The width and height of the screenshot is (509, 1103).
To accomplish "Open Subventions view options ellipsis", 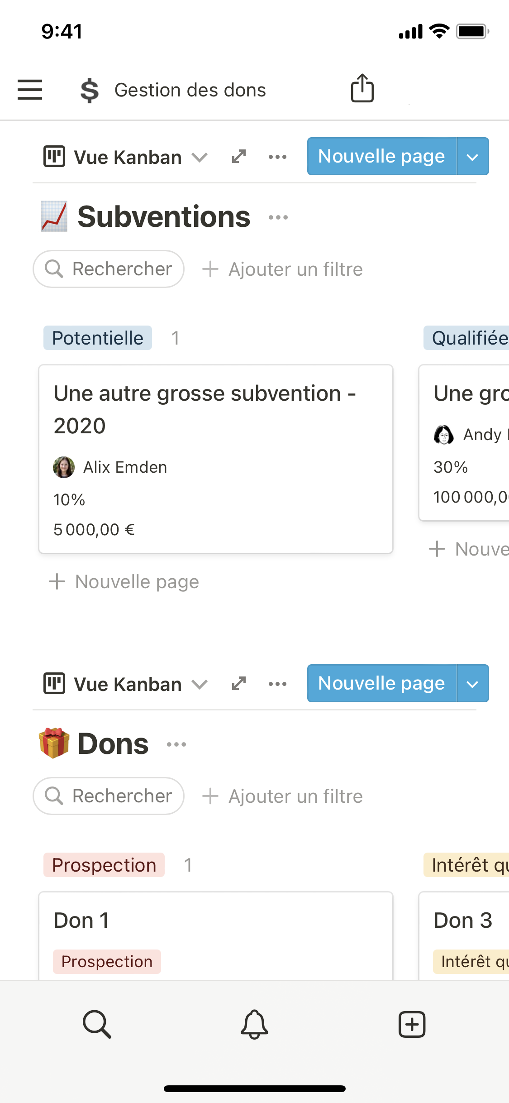I will pyautogui.click(x=277, y=157).
